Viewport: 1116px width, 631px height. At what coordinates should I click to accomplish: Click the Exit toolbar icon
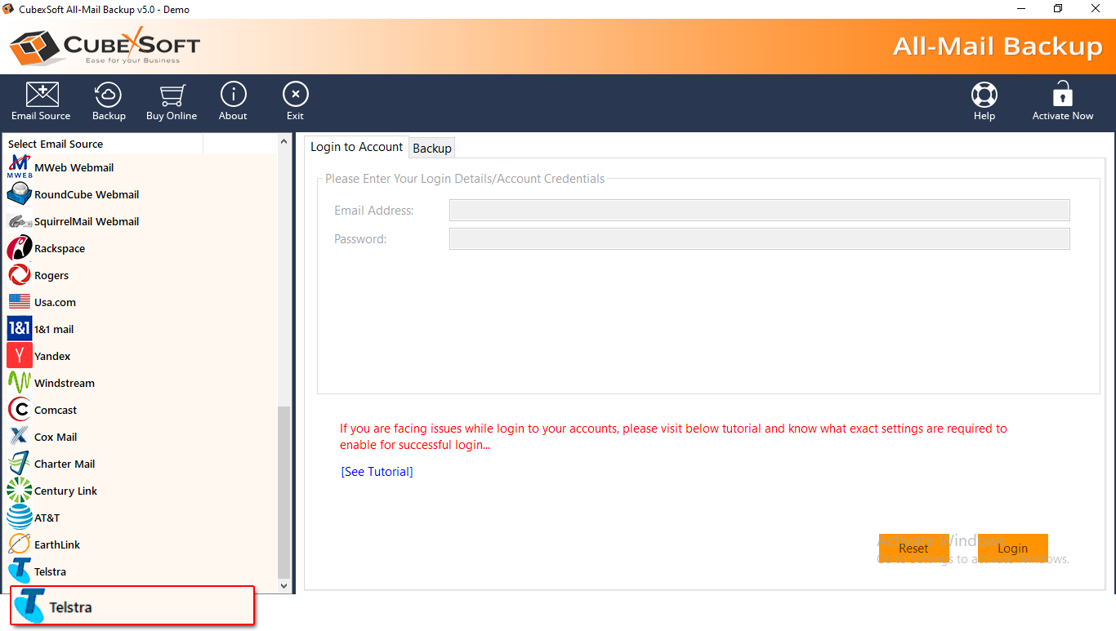[x=295, y=96]
